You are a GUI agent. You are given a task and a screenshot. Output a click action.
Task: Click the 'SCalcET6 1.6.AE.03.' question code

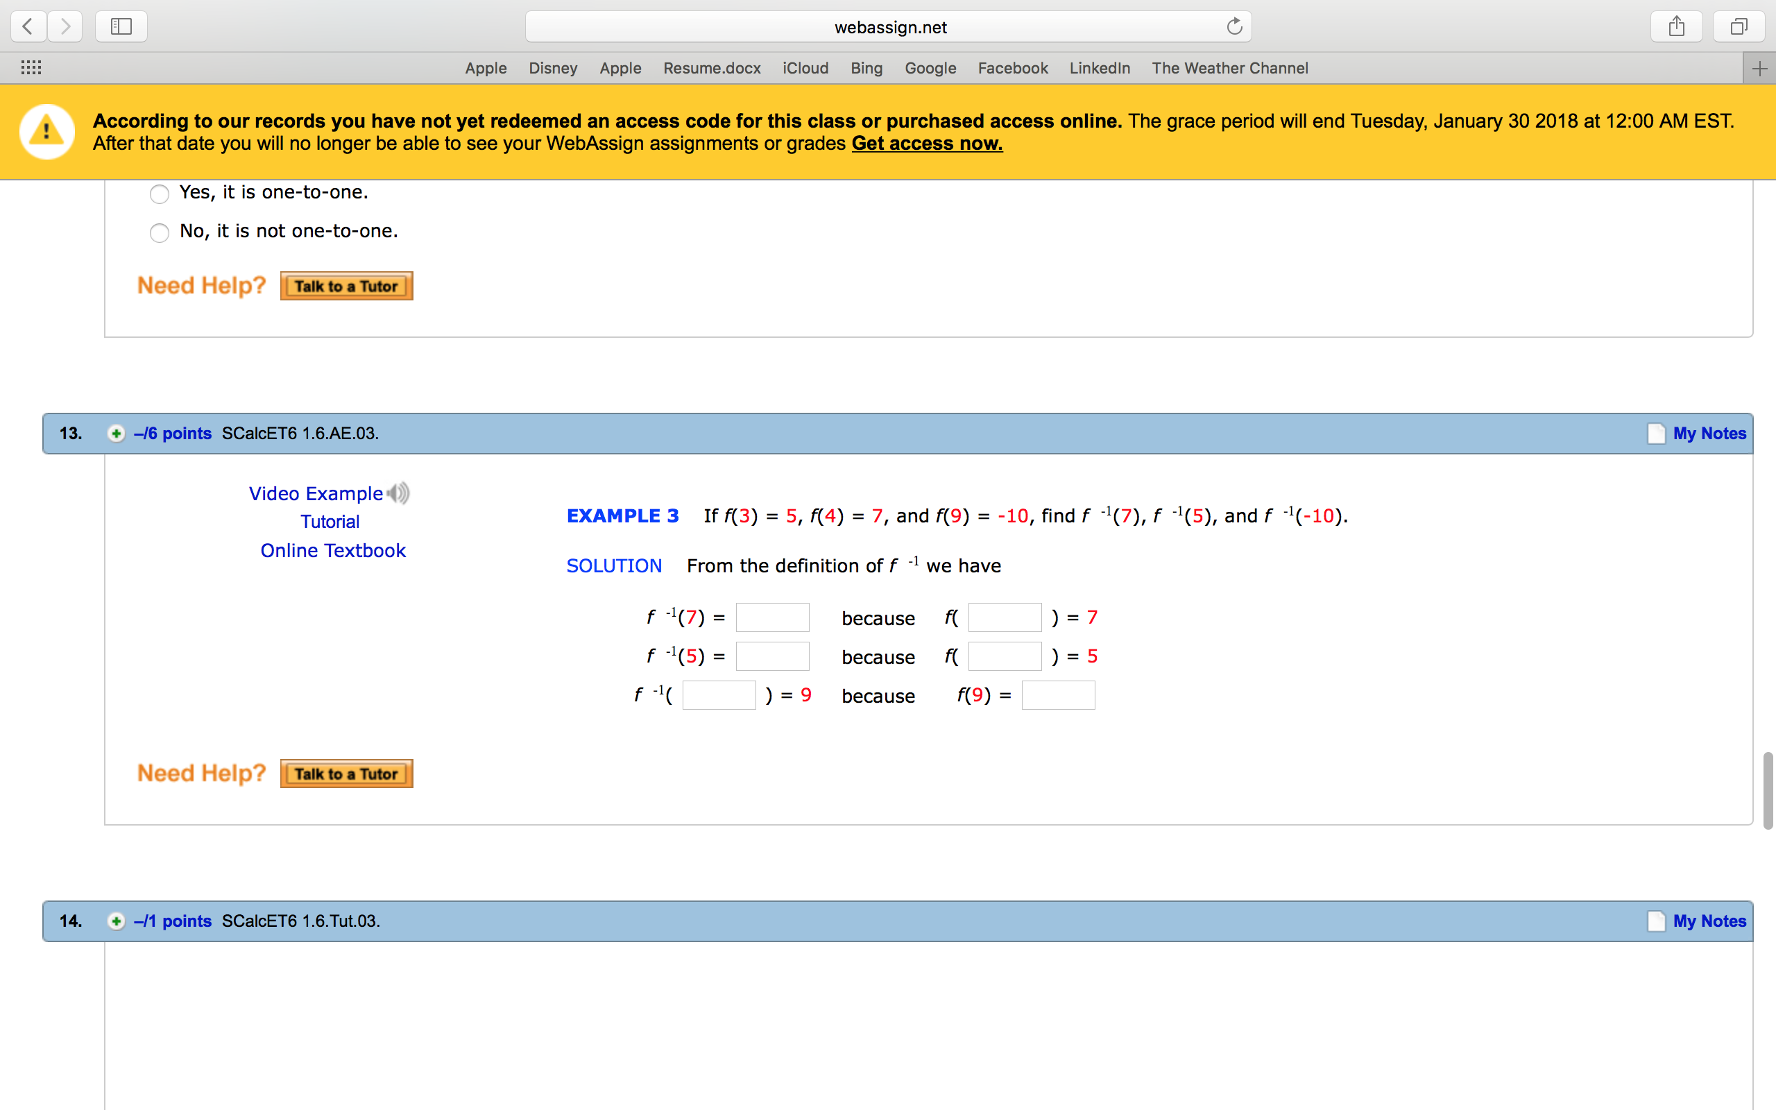[x=300, y=434]
